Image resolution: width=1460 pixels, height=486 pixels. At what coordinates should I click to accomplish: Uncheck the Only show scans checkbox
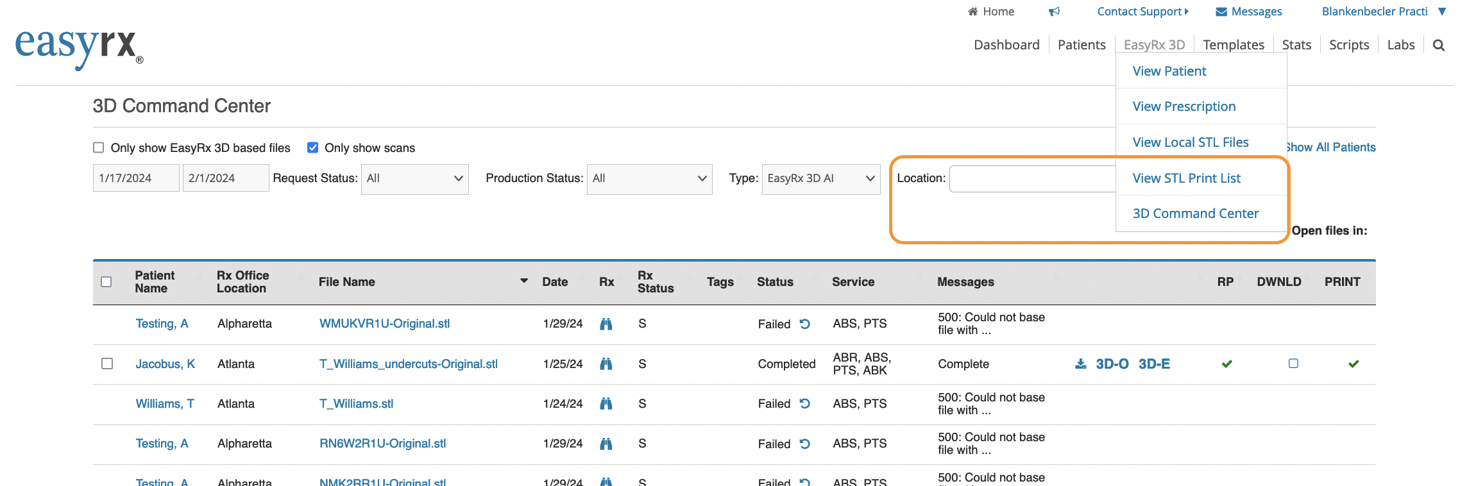312,147
